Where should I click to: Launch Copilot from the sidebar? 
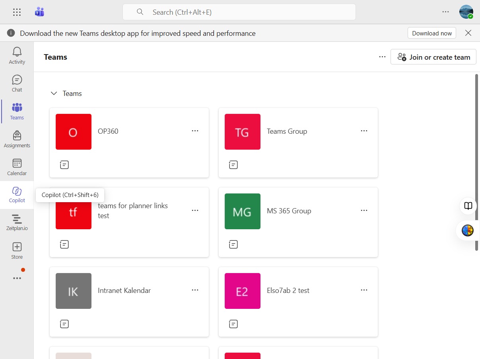[x=17, y=195]
